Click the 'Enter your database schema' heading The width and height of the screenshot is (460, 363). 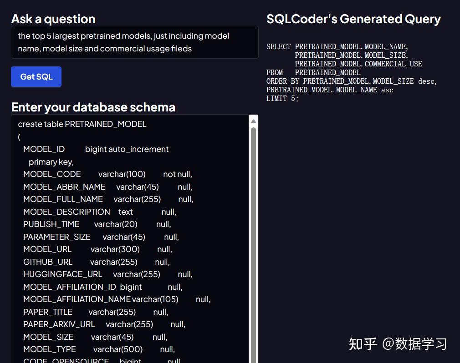[x=92, y=107]
